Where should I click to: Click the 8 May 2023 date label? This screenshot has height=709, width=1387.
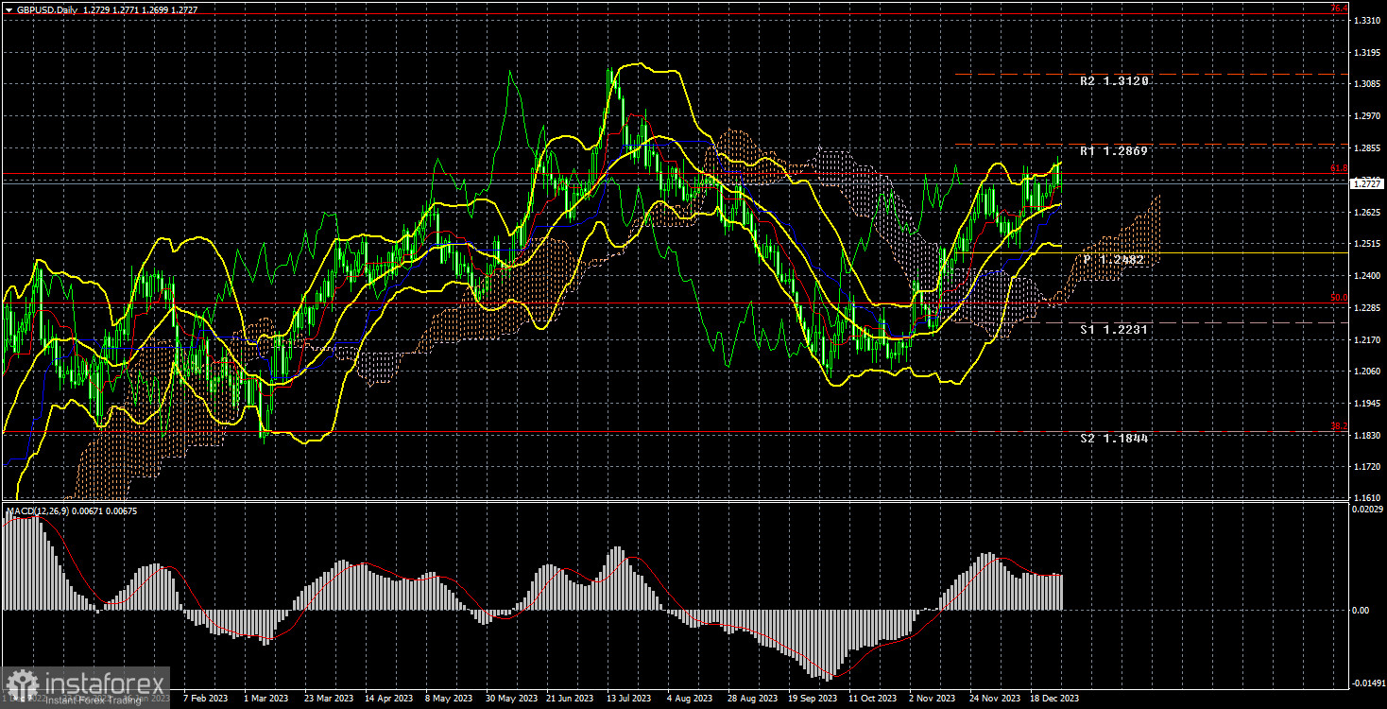[x=450, y=699]
